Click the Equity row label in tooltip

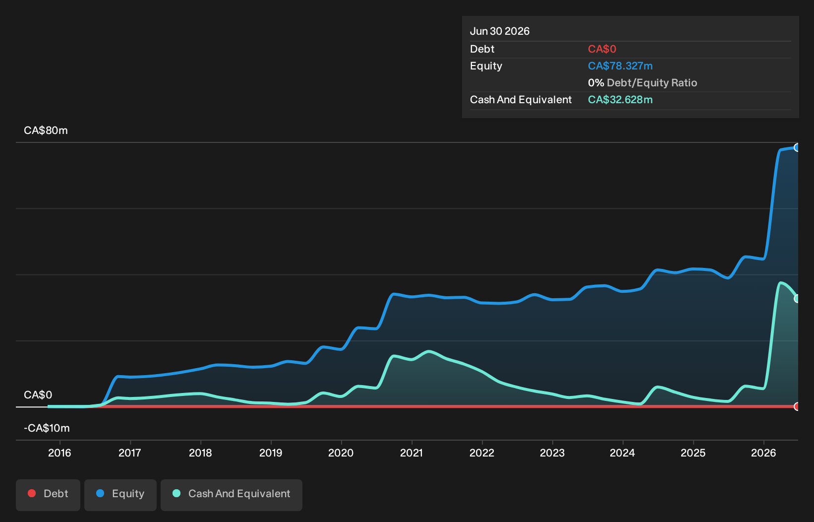coord(486,66)
